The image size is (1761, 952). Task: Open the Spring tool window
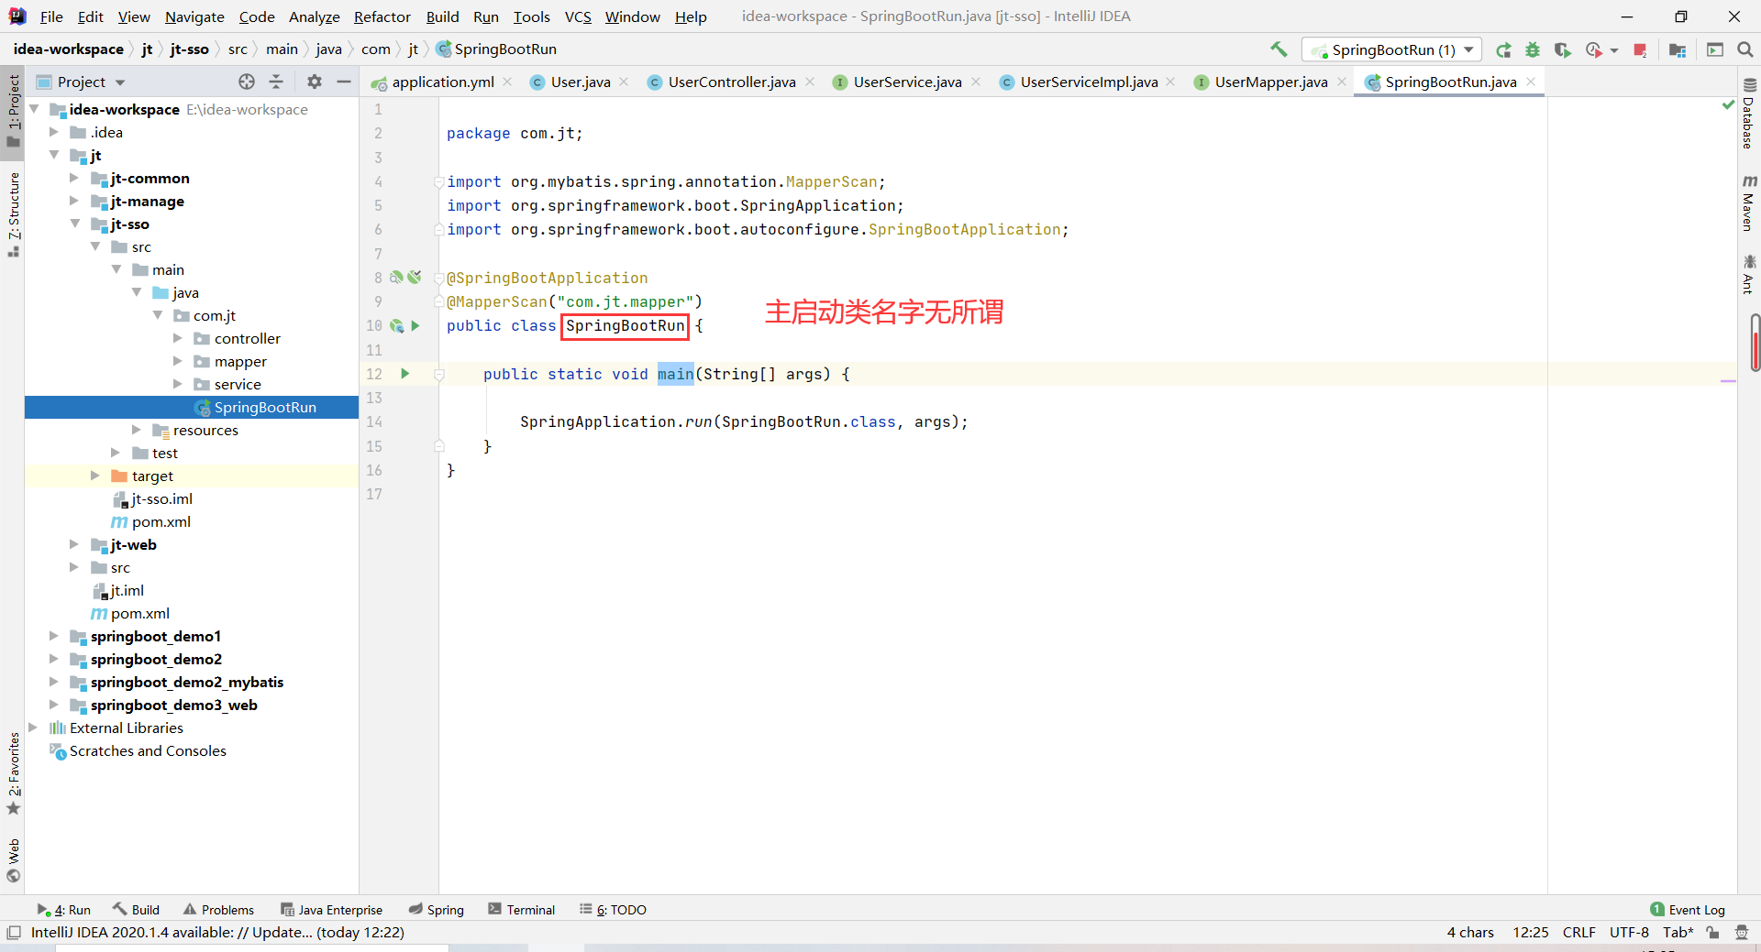pyautogui.click(x=437, y=910)
